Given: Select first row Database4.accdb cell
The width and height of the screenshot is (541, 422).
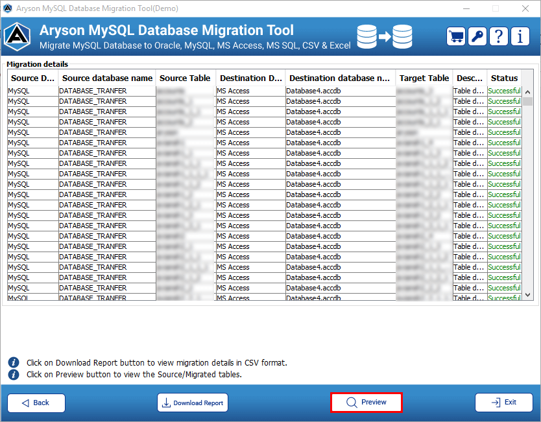Looking at the screenshot, I should click(x=341, y=91).
